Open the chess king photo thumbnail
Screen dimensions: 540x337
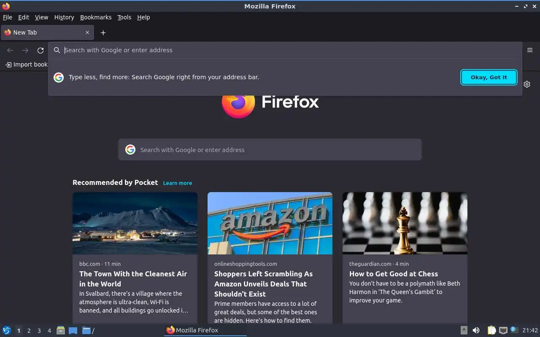(405, 223)
